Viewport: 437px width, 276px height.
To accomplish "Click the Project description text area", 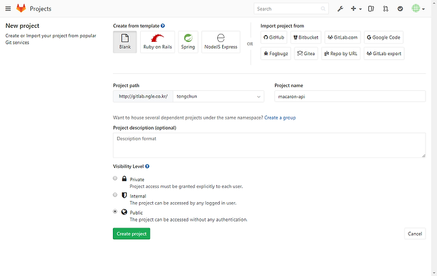I will coord(269,145).
